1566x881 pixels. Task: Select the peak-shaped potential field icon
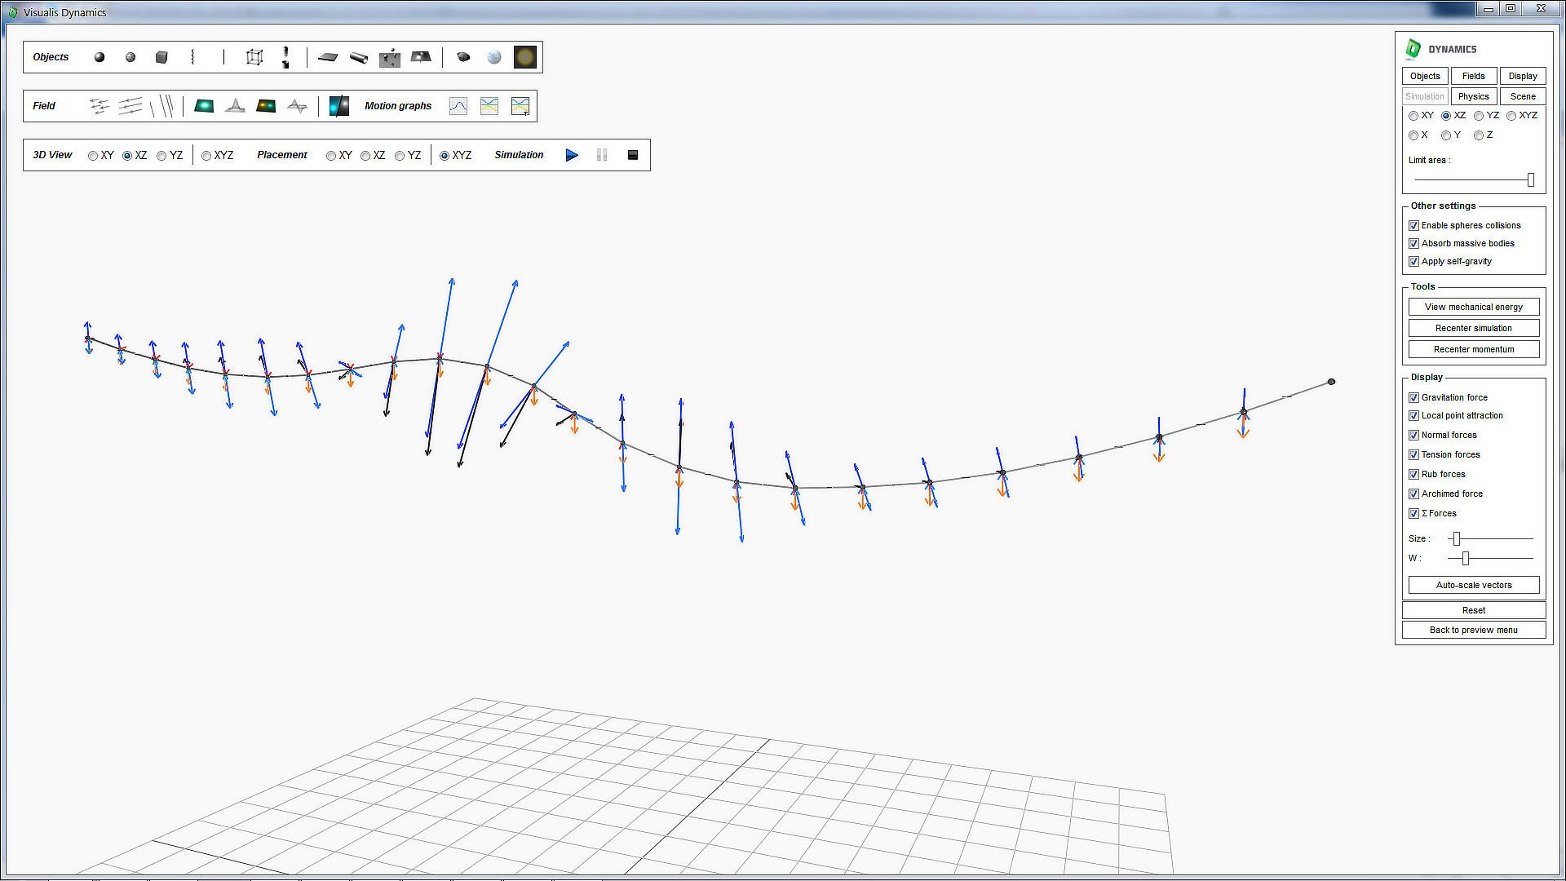pos(235,106)
